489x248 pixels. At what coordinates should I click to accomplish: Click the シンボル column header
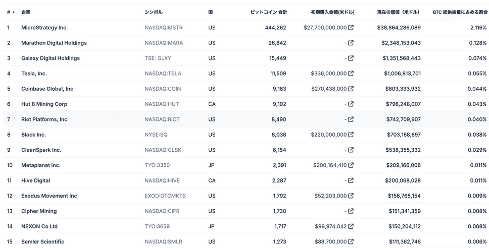154,12
